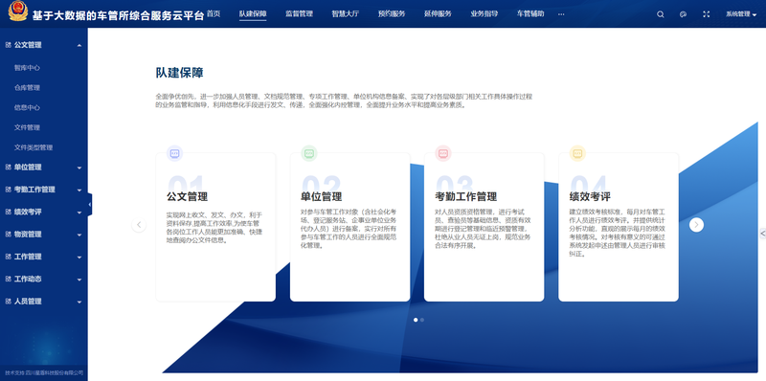The width and height of the screenshot is (766, 381).
Task: Switch to 延伸服务 nav tab
Action: point(438,13)
